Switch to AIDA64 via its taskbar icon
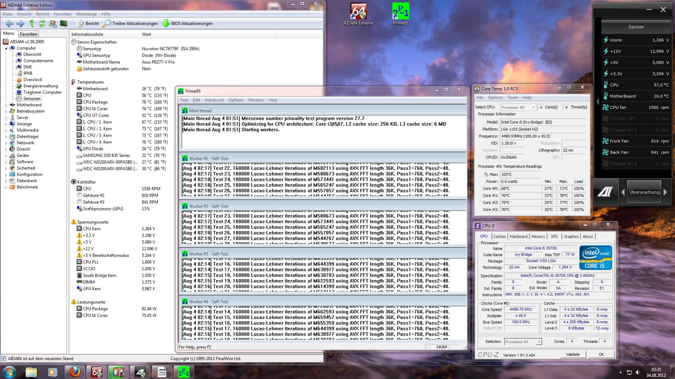Image resolution: width=675 pixels, height=379 pixels. tap(96, 372)
